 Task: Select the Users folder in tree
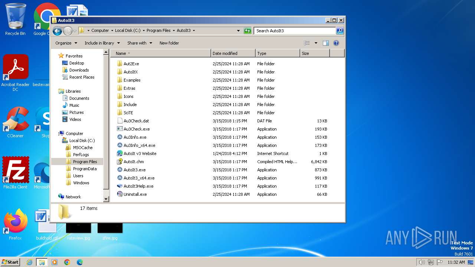pos(78,176)
